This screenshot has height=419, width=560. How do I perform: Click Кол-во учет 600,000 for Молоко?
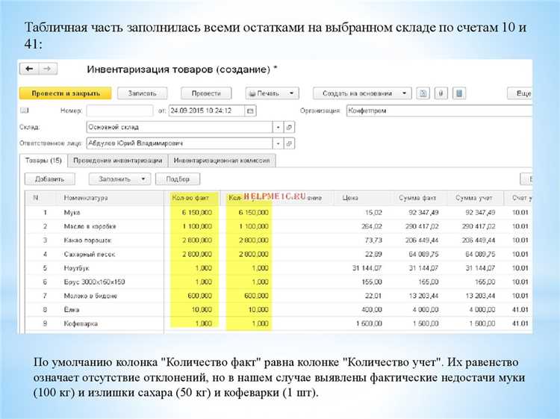pos(256,296)
